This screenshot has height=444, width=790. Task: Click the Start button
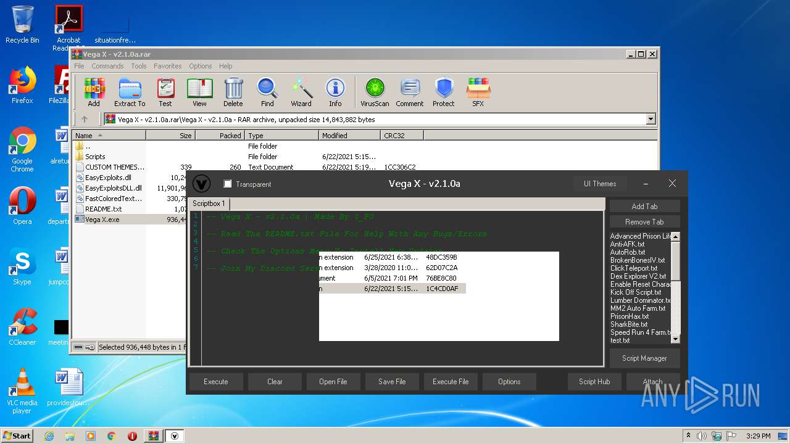pyautogui.click(x=17, y=436)
